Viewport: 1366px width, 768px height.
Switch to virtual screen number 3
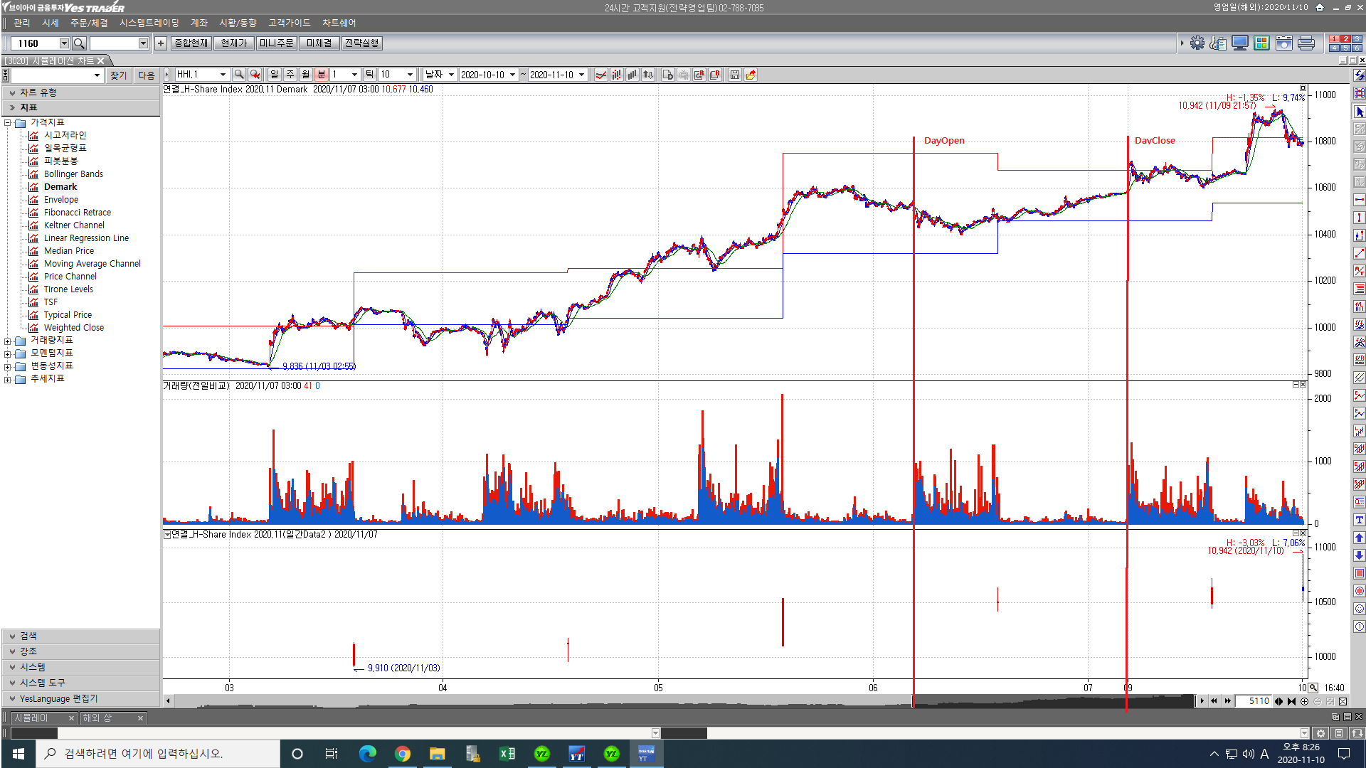tap(1357, 39)
